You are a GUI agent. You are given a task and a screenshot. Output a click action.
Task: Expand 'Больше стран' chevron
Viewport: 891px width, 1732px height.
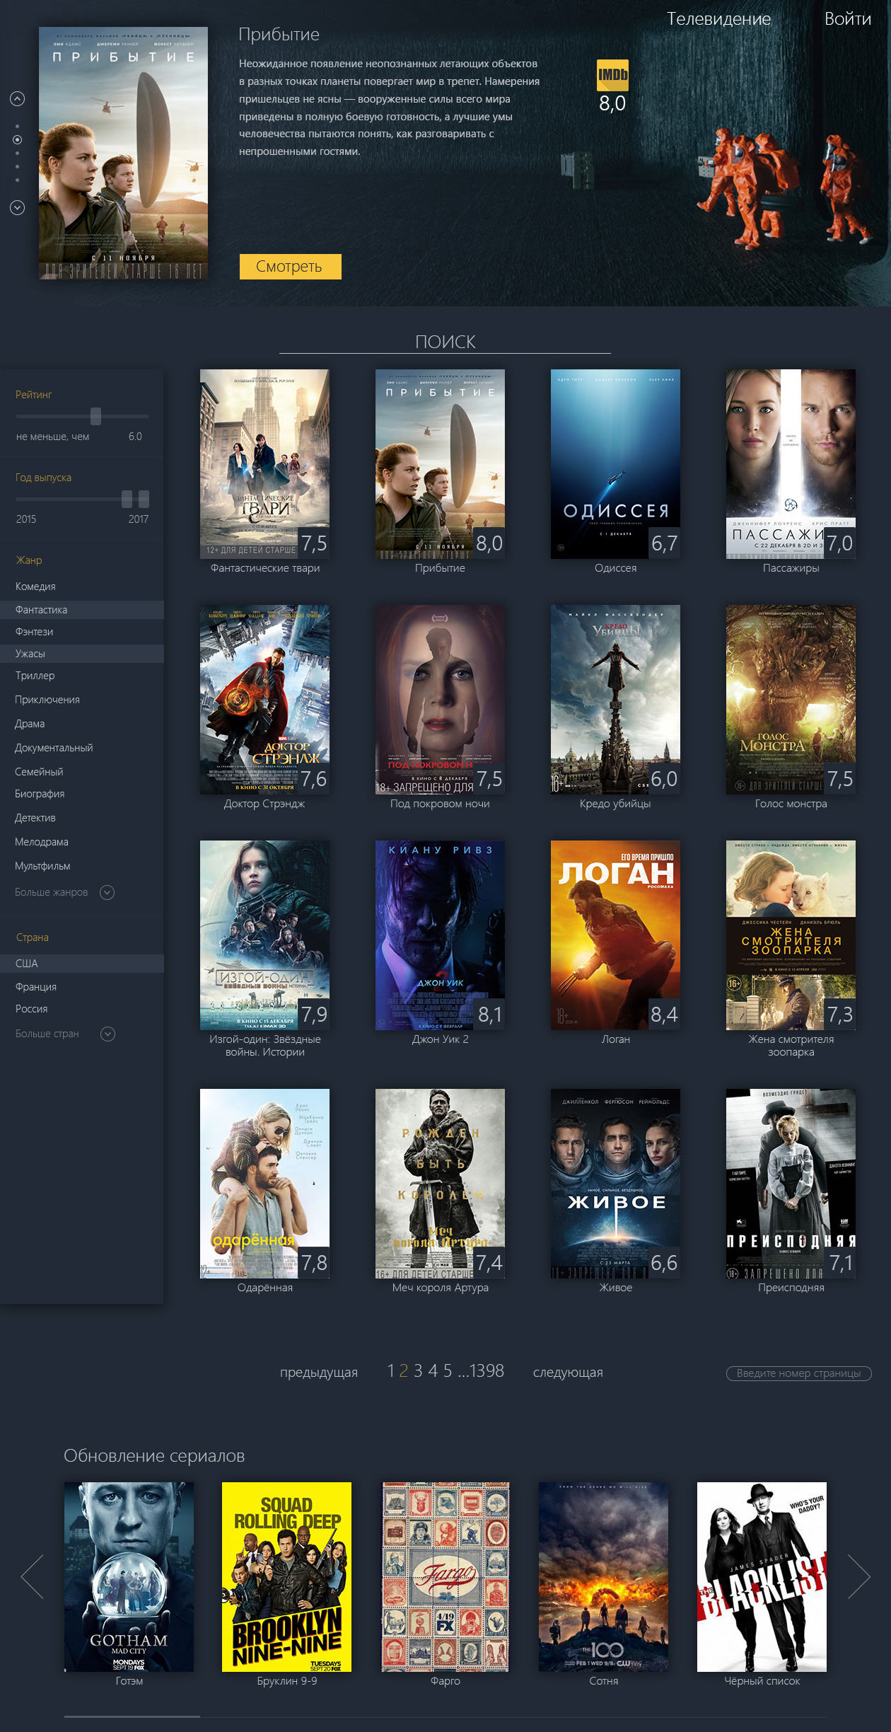pos(107,1034)
